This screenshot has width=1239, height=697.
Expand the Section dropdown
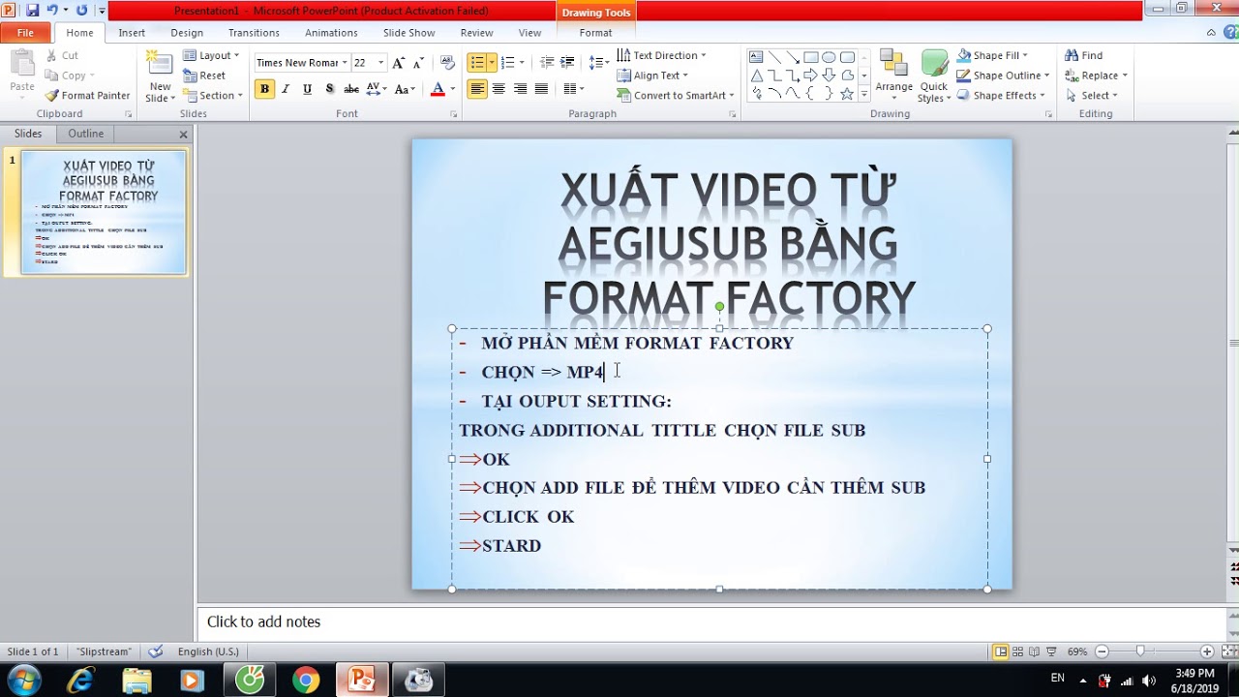tap(213, 96)
